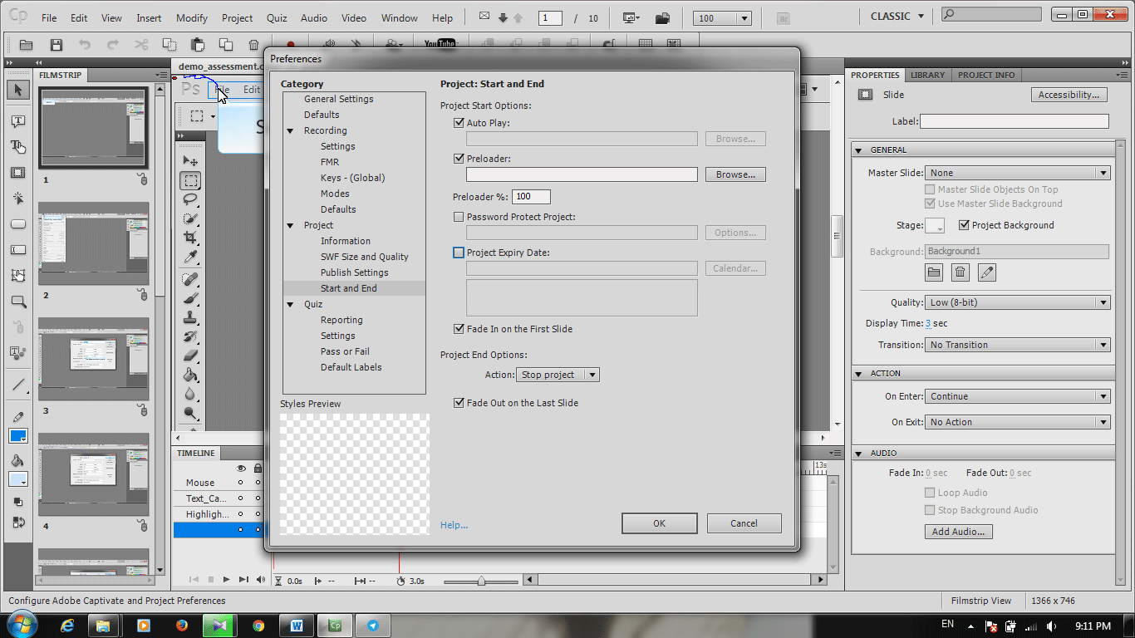Click the Windows Start button
The width and height of the screenshot is (1135, 638).
[21, 625]
